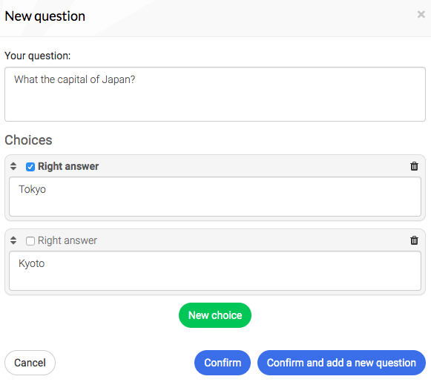Screen dimensions: 431x382
Task: Click the 'Your question:' label
Action: pyautogui.click(x=38, y=56)
